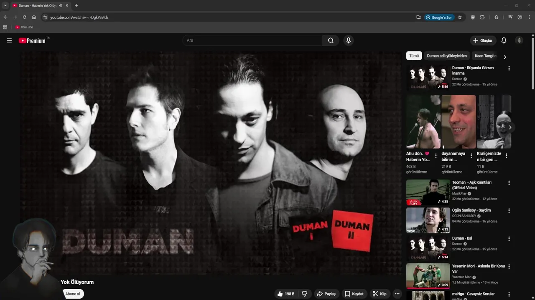Open the YouTube bookmark
535x300 pixels.
point(24,27)
